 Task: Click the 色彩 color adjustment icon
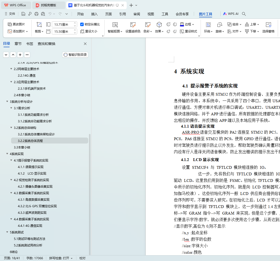148,25
